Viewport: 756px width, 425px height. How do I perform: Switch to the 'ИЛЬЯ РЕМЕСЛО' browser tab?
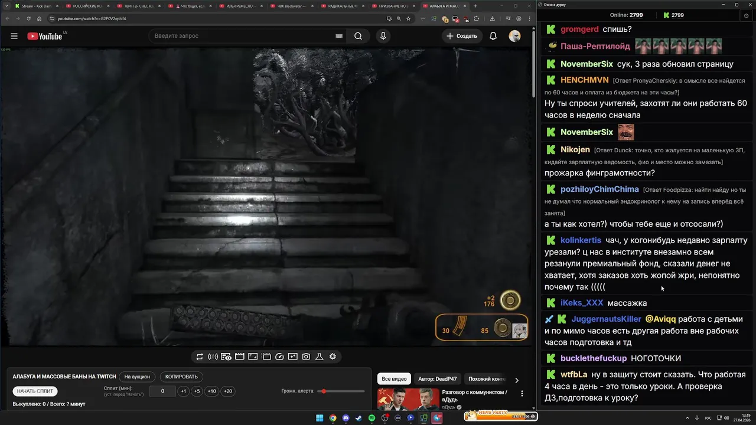[240, 6]
